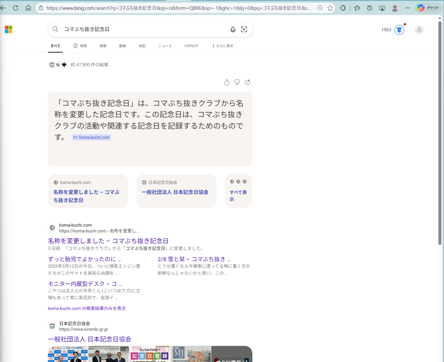Open the account profile icon on Bing
The width and height of the screenshot is (444, 362).
[419, 30]
